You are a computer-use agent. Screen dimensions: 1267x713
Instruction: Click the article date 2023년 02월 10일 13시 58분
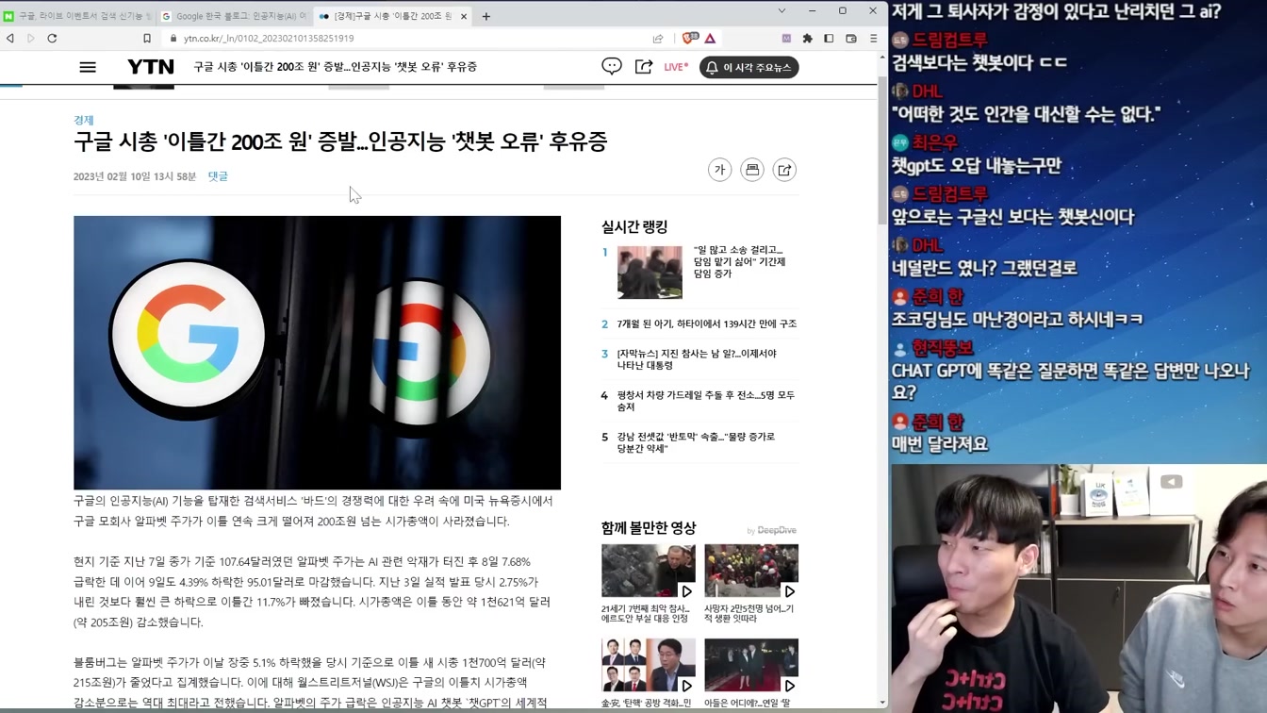(x=135, y=176)
